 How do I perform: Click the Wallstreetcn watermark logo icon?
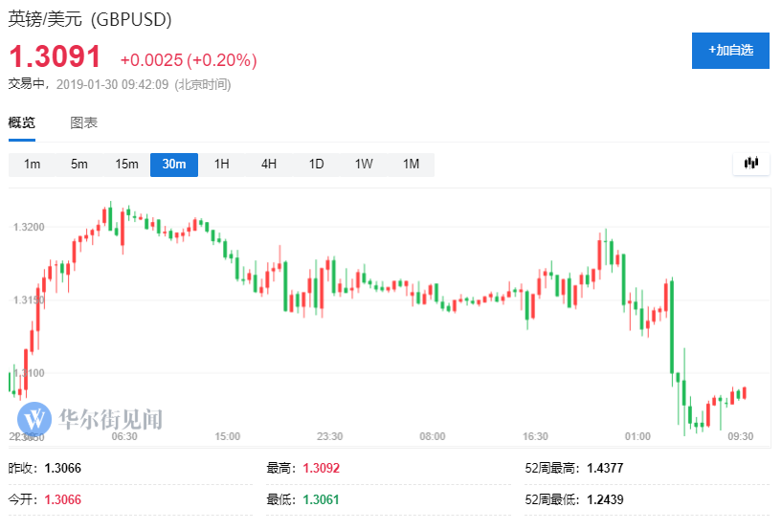tap(34, 419)
